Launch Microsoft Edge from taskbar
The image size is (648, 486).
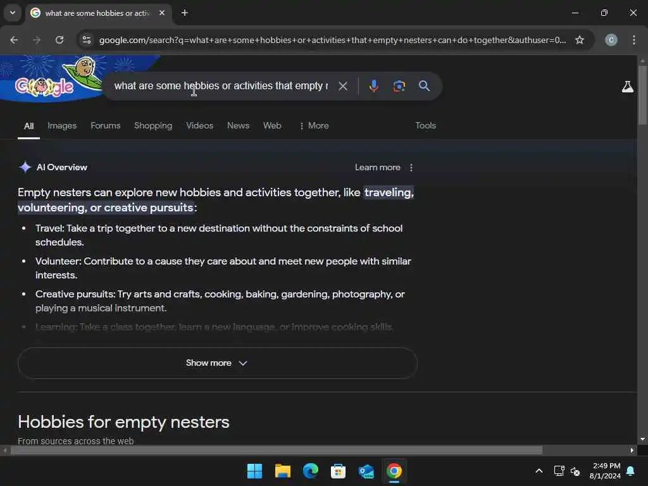pos(310,471)
